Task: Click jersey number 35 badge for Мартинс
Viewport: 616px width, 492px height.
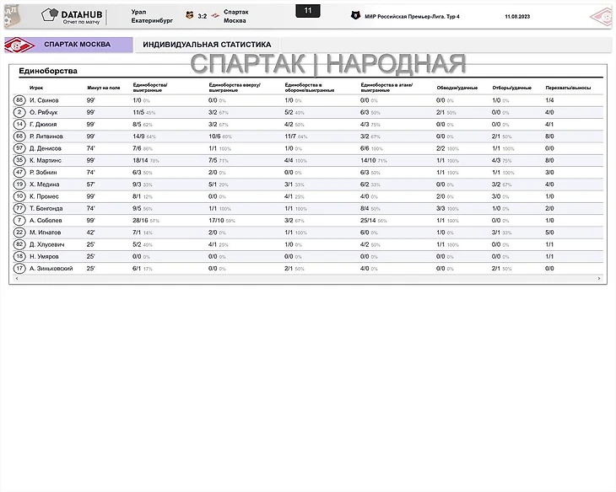Action: point(19,160)
